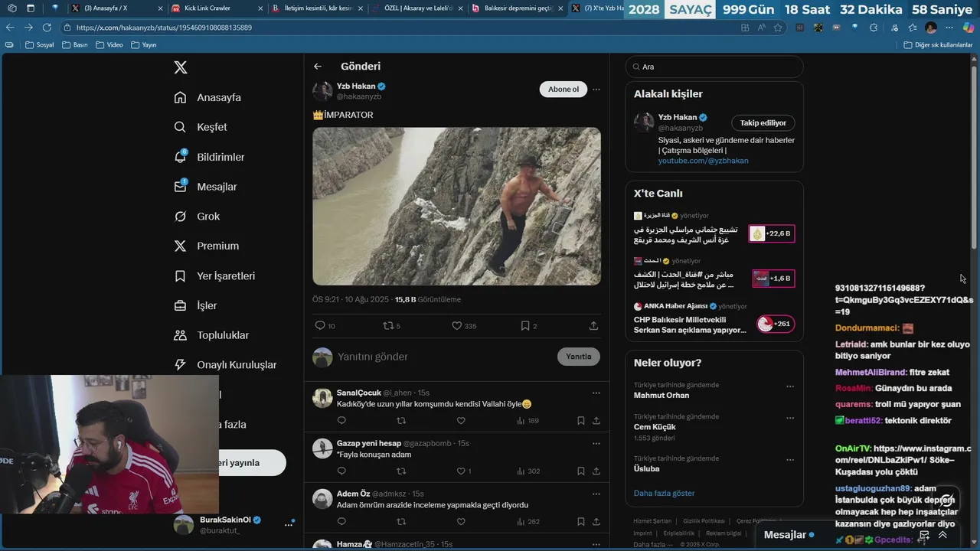Open the Video bookmarks folder

click(x=109, y=44)
